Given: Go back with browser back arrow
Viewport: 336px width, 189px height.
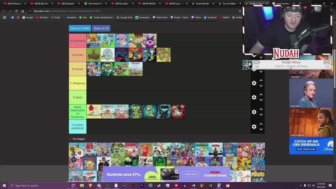Looking at the screenshot, I should pyautogui.click(x=4, y=11).
